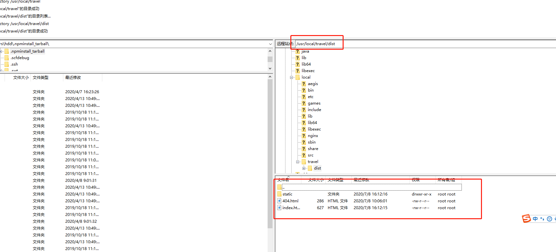
Task: Click the local tree scroll up arrow
Action: click(x=270, y=51)
